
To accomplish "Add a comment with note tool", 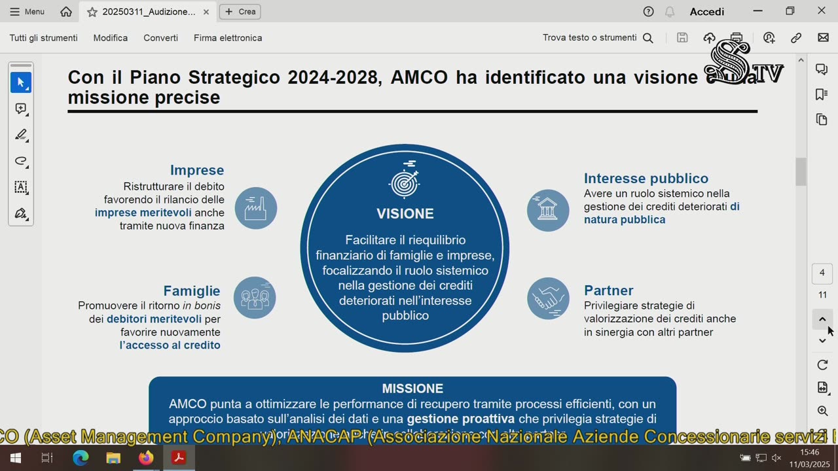I will (21, 109).
